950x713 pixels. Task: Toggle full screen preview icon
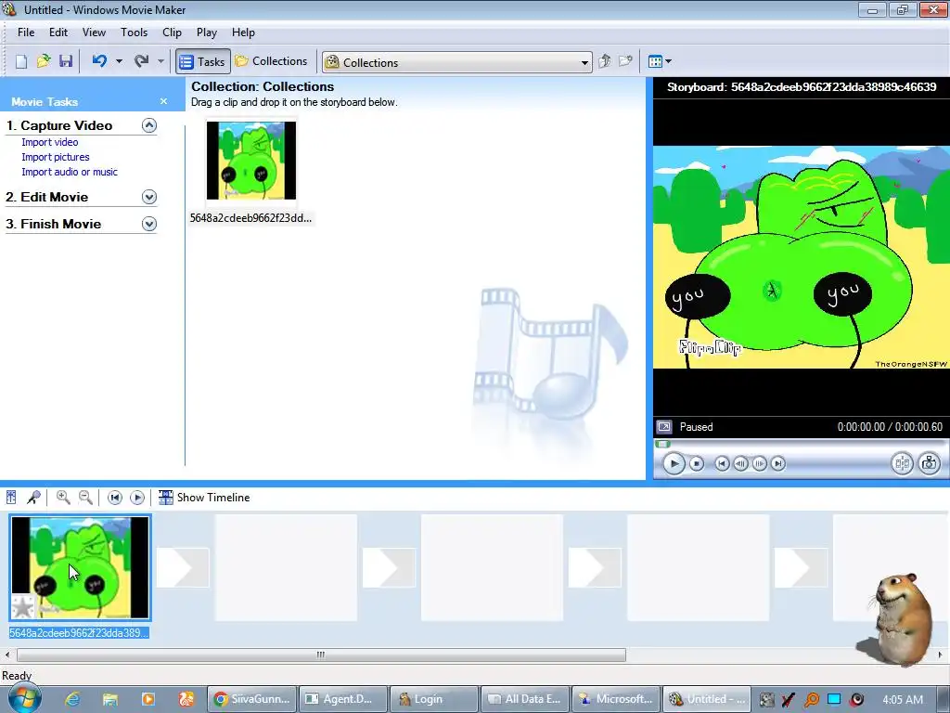point(664,427)
